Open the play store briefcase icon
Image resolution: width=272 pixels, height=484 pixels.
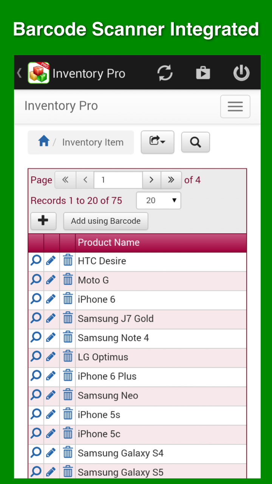click(203, 73)
